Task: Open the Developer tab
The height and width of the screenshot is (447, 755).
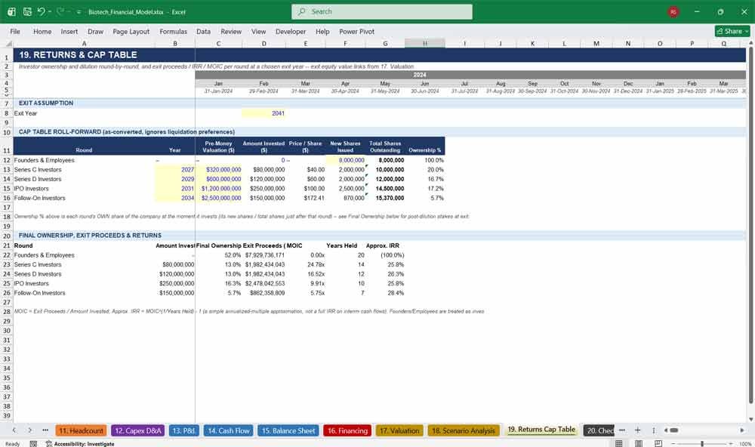Action: pos(291,31)
